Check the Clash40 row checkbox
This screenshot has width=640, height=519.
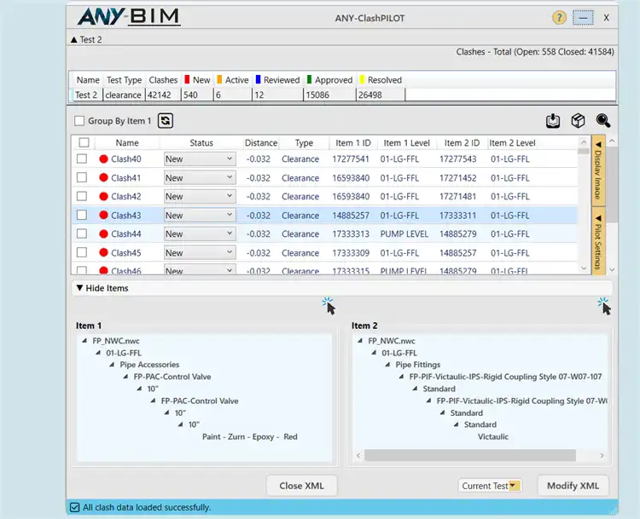(82, 159)
